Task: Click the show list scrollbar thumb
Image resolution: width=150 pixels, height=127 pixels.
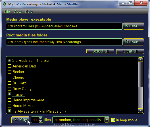Action: coord(140,75)
